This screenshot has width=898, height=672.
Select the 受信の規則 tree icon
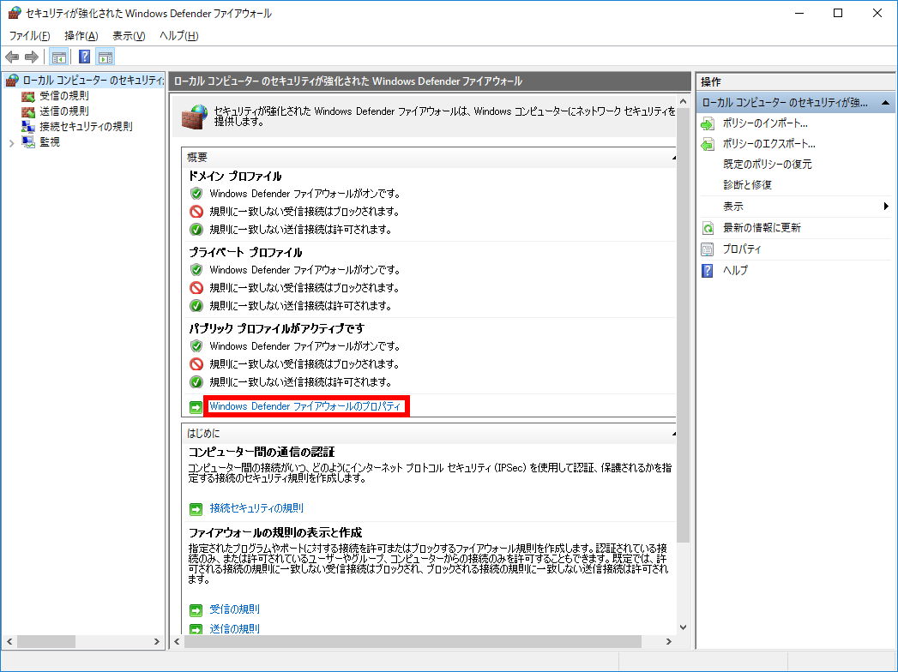pos(28,96)
